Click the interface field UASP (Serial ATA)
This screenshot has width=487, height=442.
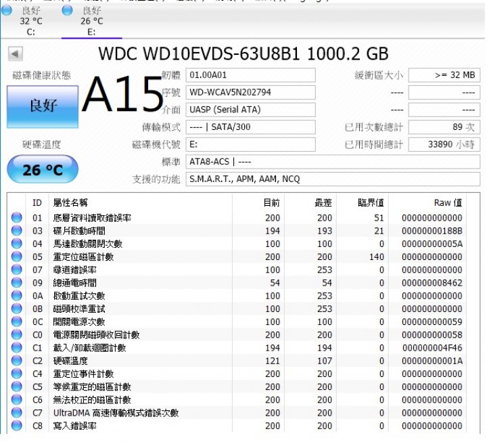(251, 110)
